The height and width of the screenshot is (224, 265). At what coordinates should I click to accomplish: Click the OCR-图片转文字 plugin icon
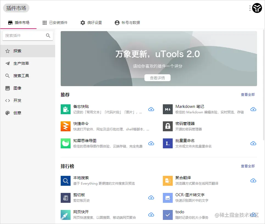click(x=168, y=198)
